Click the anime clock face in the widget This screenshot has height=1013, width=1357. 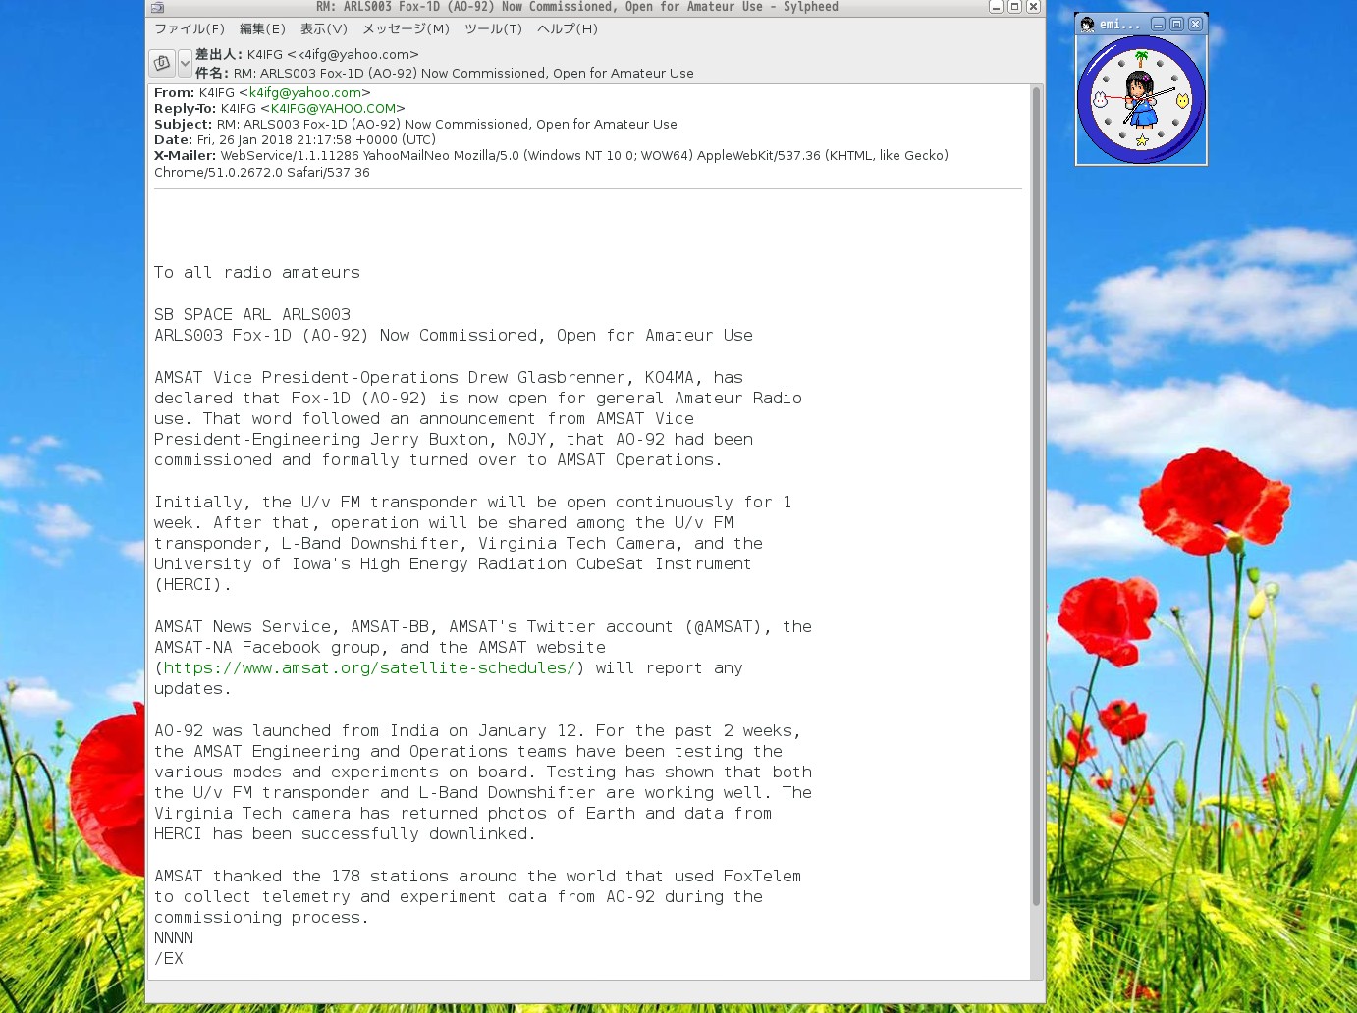[1140, 96]
